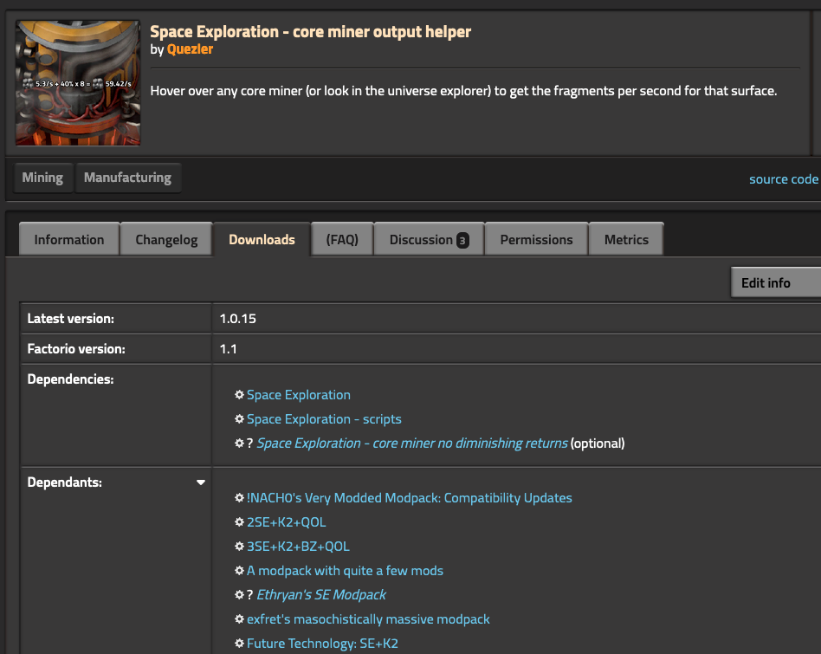Open !NACHO's Very Modded Modpack link
Image resolution: width=821 pixels, height=654 pixels.
[x=409, y=498]
